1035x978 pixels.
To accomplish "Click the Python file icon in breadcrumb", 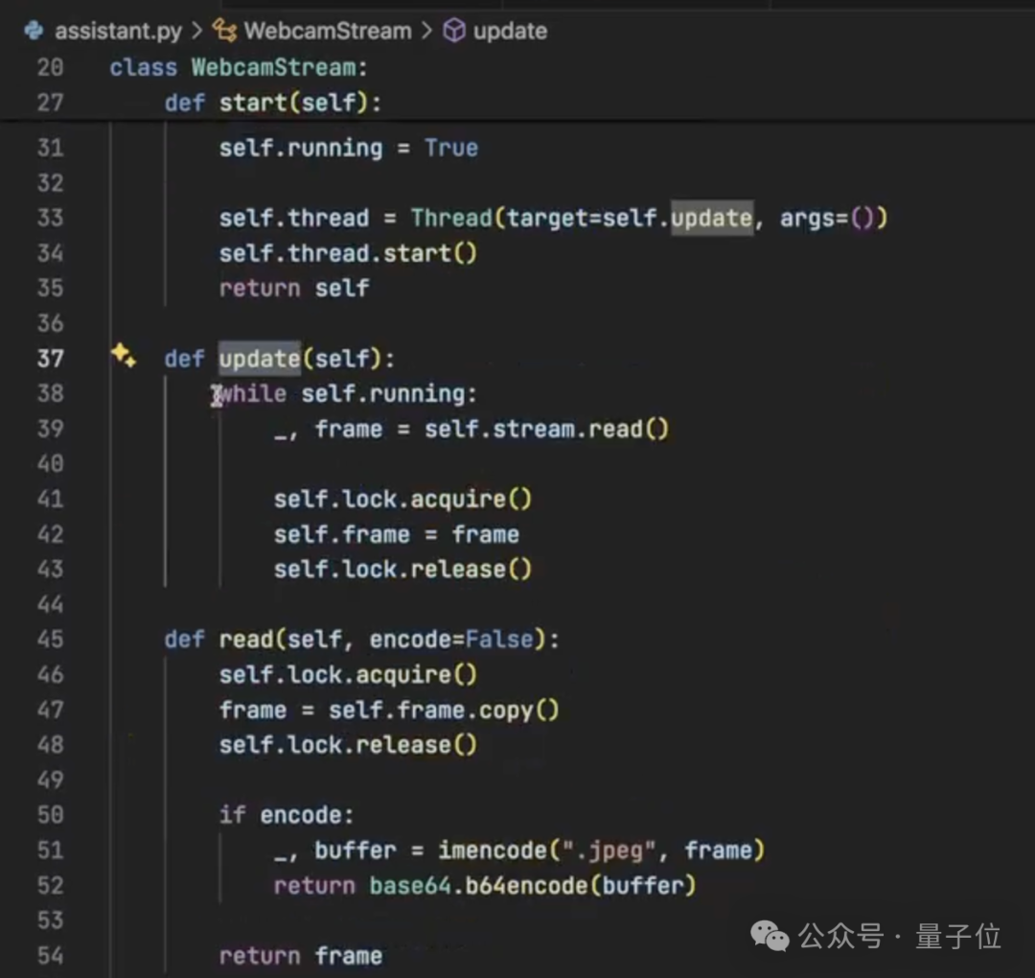I will [x=34, y=31].
